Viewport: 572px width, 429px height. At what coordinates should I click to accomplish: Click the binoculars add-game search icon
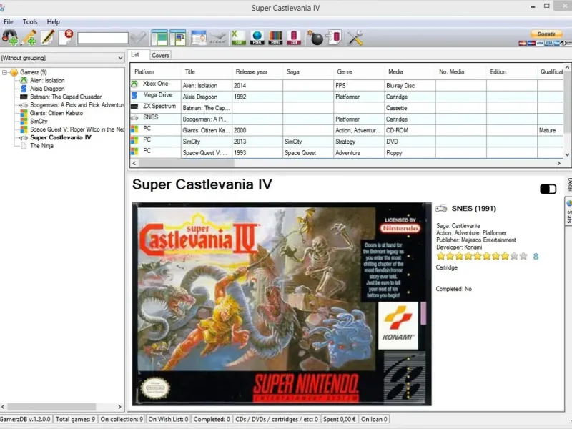coord(10,38)
